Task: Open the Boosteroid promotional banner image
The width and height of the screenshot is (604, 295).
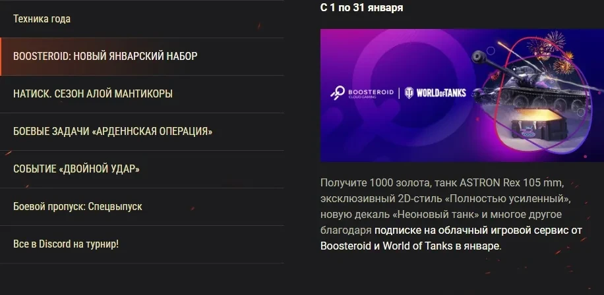Action: [x=462, y=95]
